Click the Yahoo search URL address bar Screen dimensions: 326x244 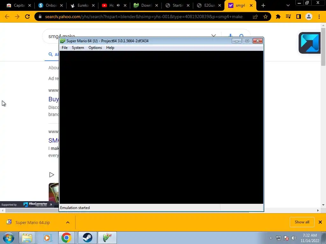click(144, 17)
